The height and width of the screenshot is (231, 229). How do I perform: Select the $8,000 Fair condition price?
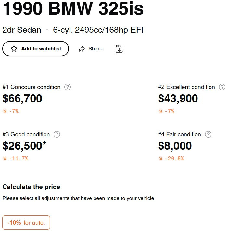coord(175,146)
